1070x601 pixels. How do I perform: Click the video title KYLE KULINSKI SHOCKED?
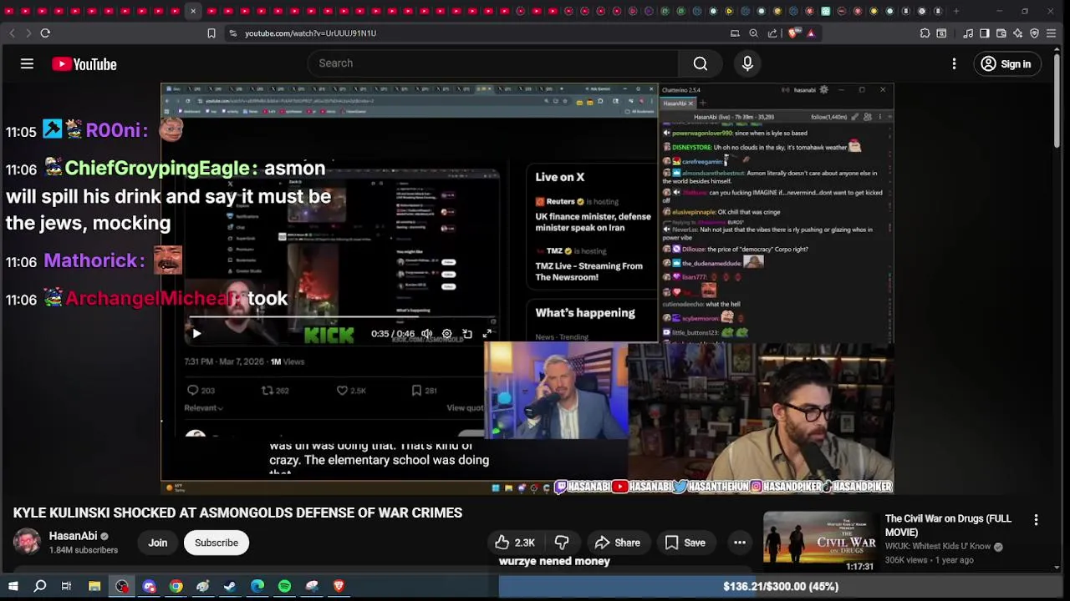(x=237, y=513)
